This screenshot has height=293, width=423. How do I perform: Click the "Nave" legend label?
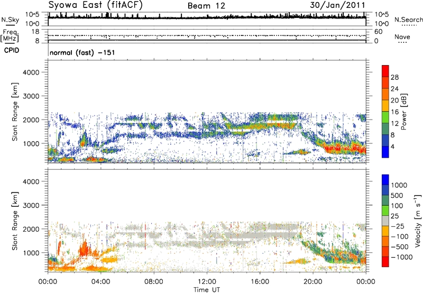402,37
